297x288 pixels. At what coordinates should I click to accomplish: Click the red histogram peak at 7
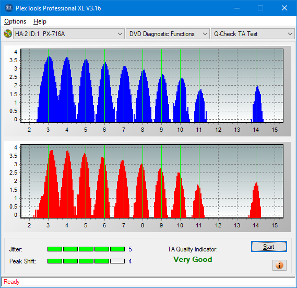click(122, 189)
